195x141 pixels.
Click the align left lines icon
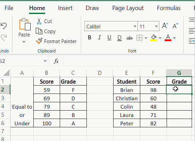192,31
